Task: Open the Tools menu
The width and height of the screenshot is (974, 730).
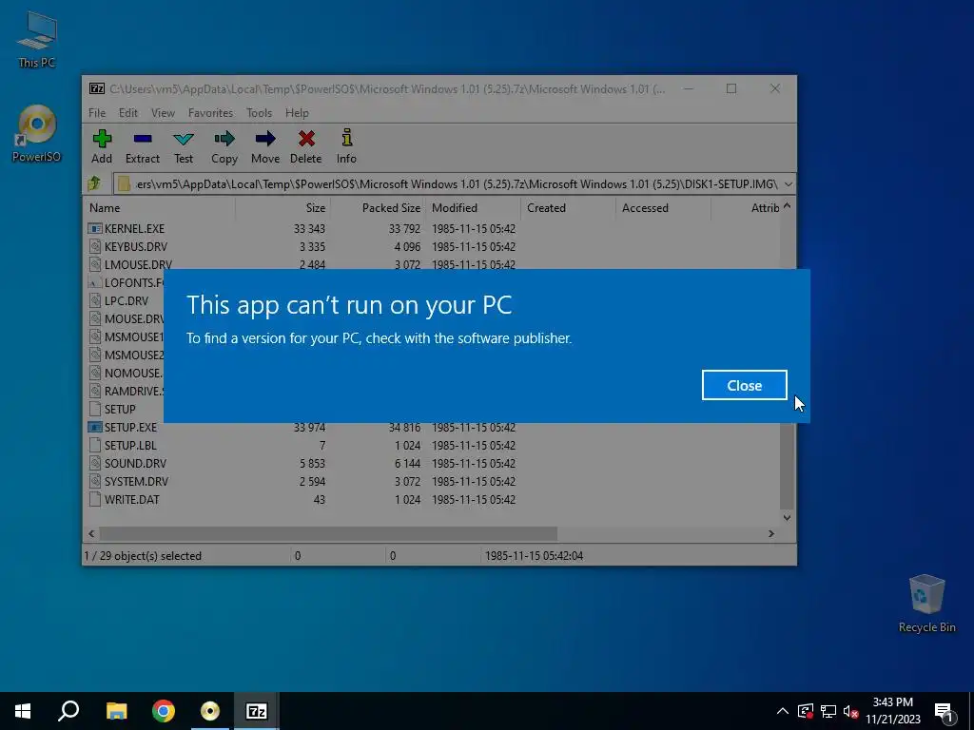Action: (259, 113)
